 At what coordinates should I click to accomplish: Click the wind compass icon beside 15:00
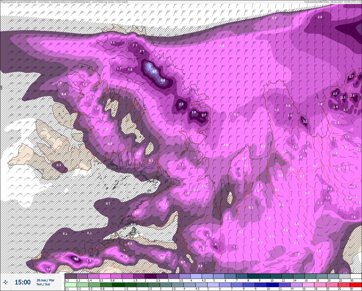click(5, 282)
